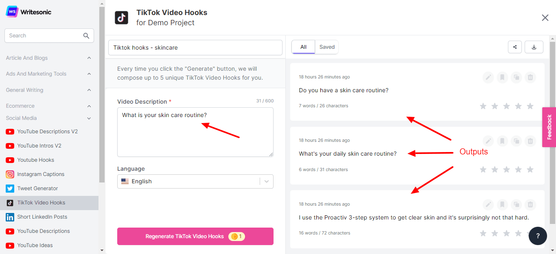Click the search magnifier icon in sidebar
Viewport: 556px width, 254px height.
86,36
